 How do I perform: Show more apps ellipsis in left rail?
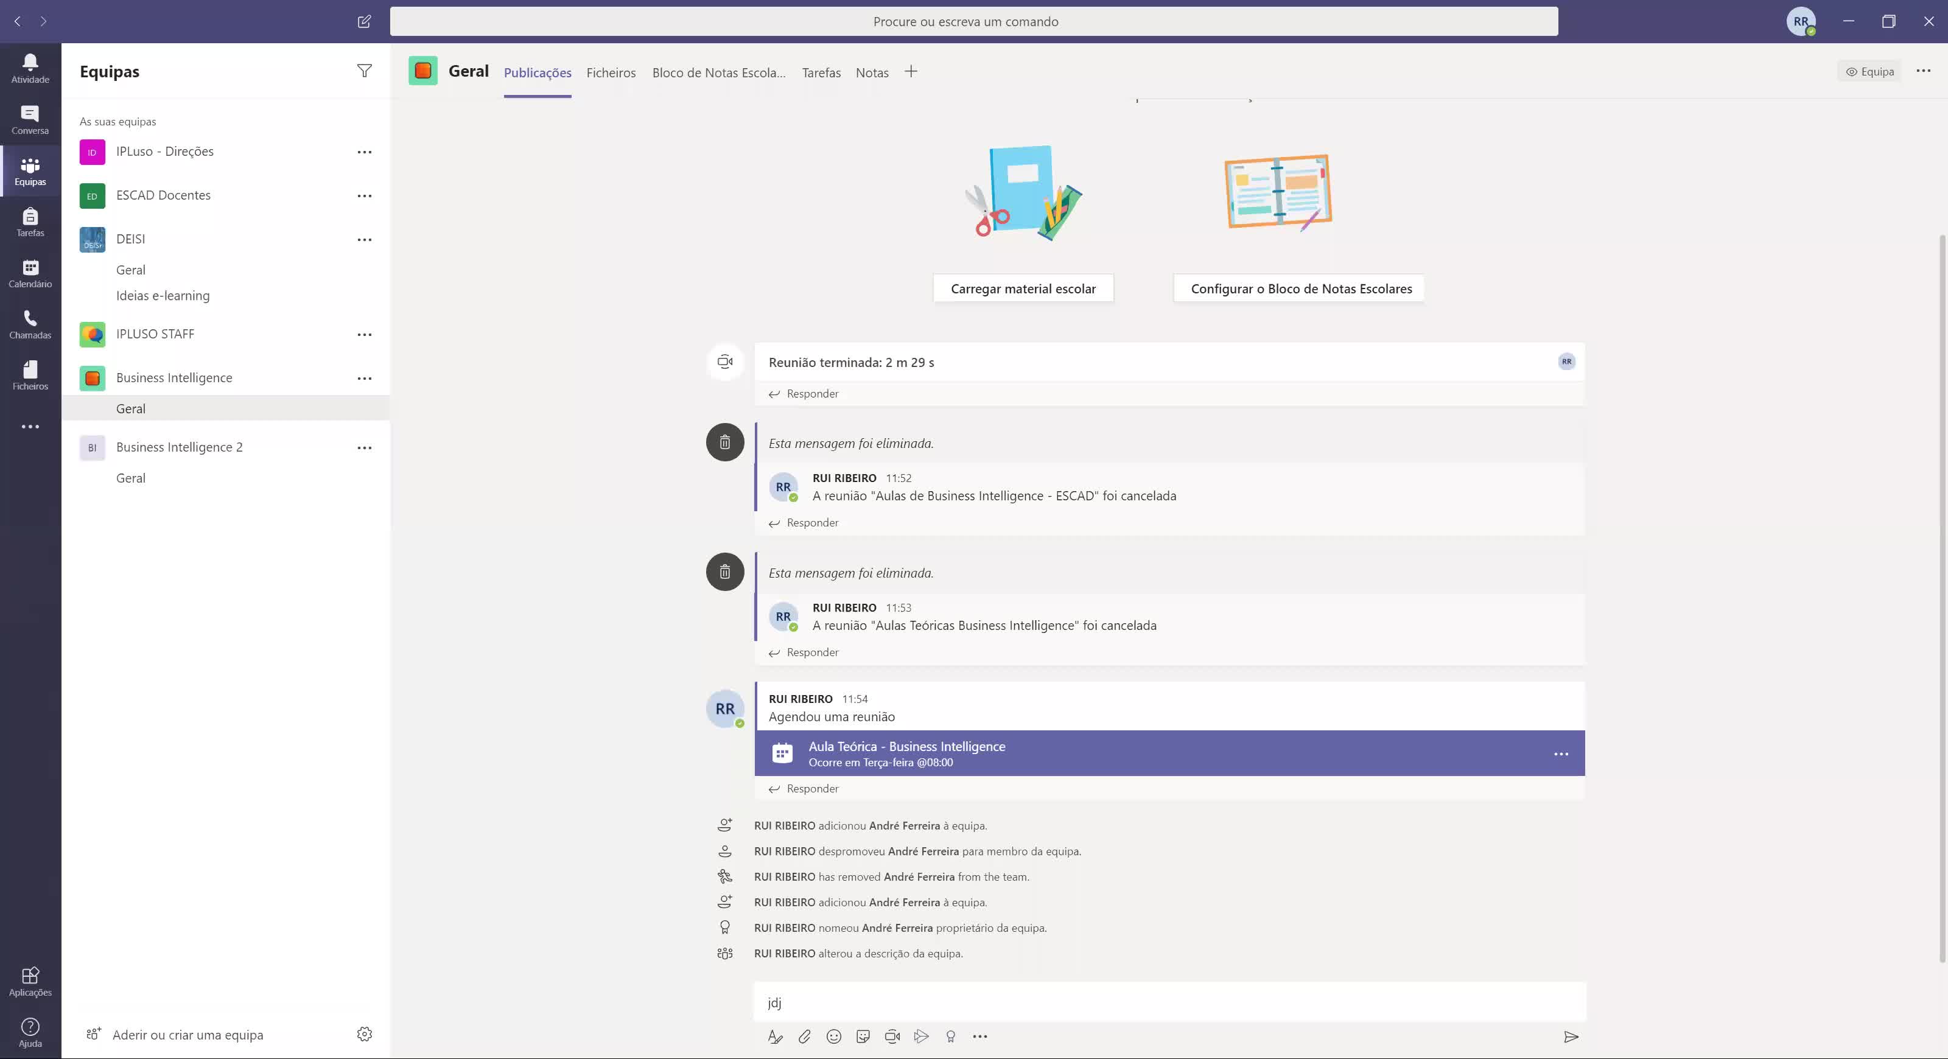(30, 427)
